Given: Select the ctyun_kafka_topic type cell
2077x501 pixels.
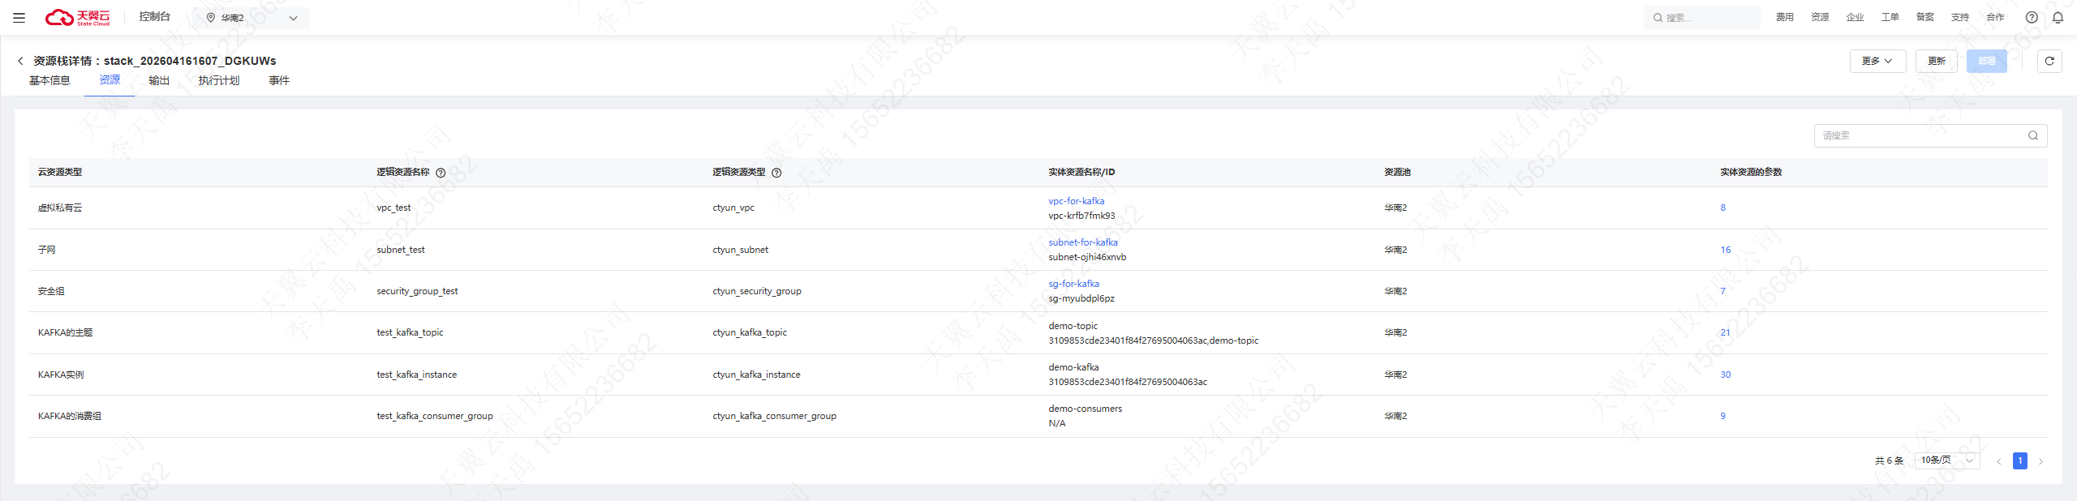Looking at the screenshot, I should (x=750, y=332).
